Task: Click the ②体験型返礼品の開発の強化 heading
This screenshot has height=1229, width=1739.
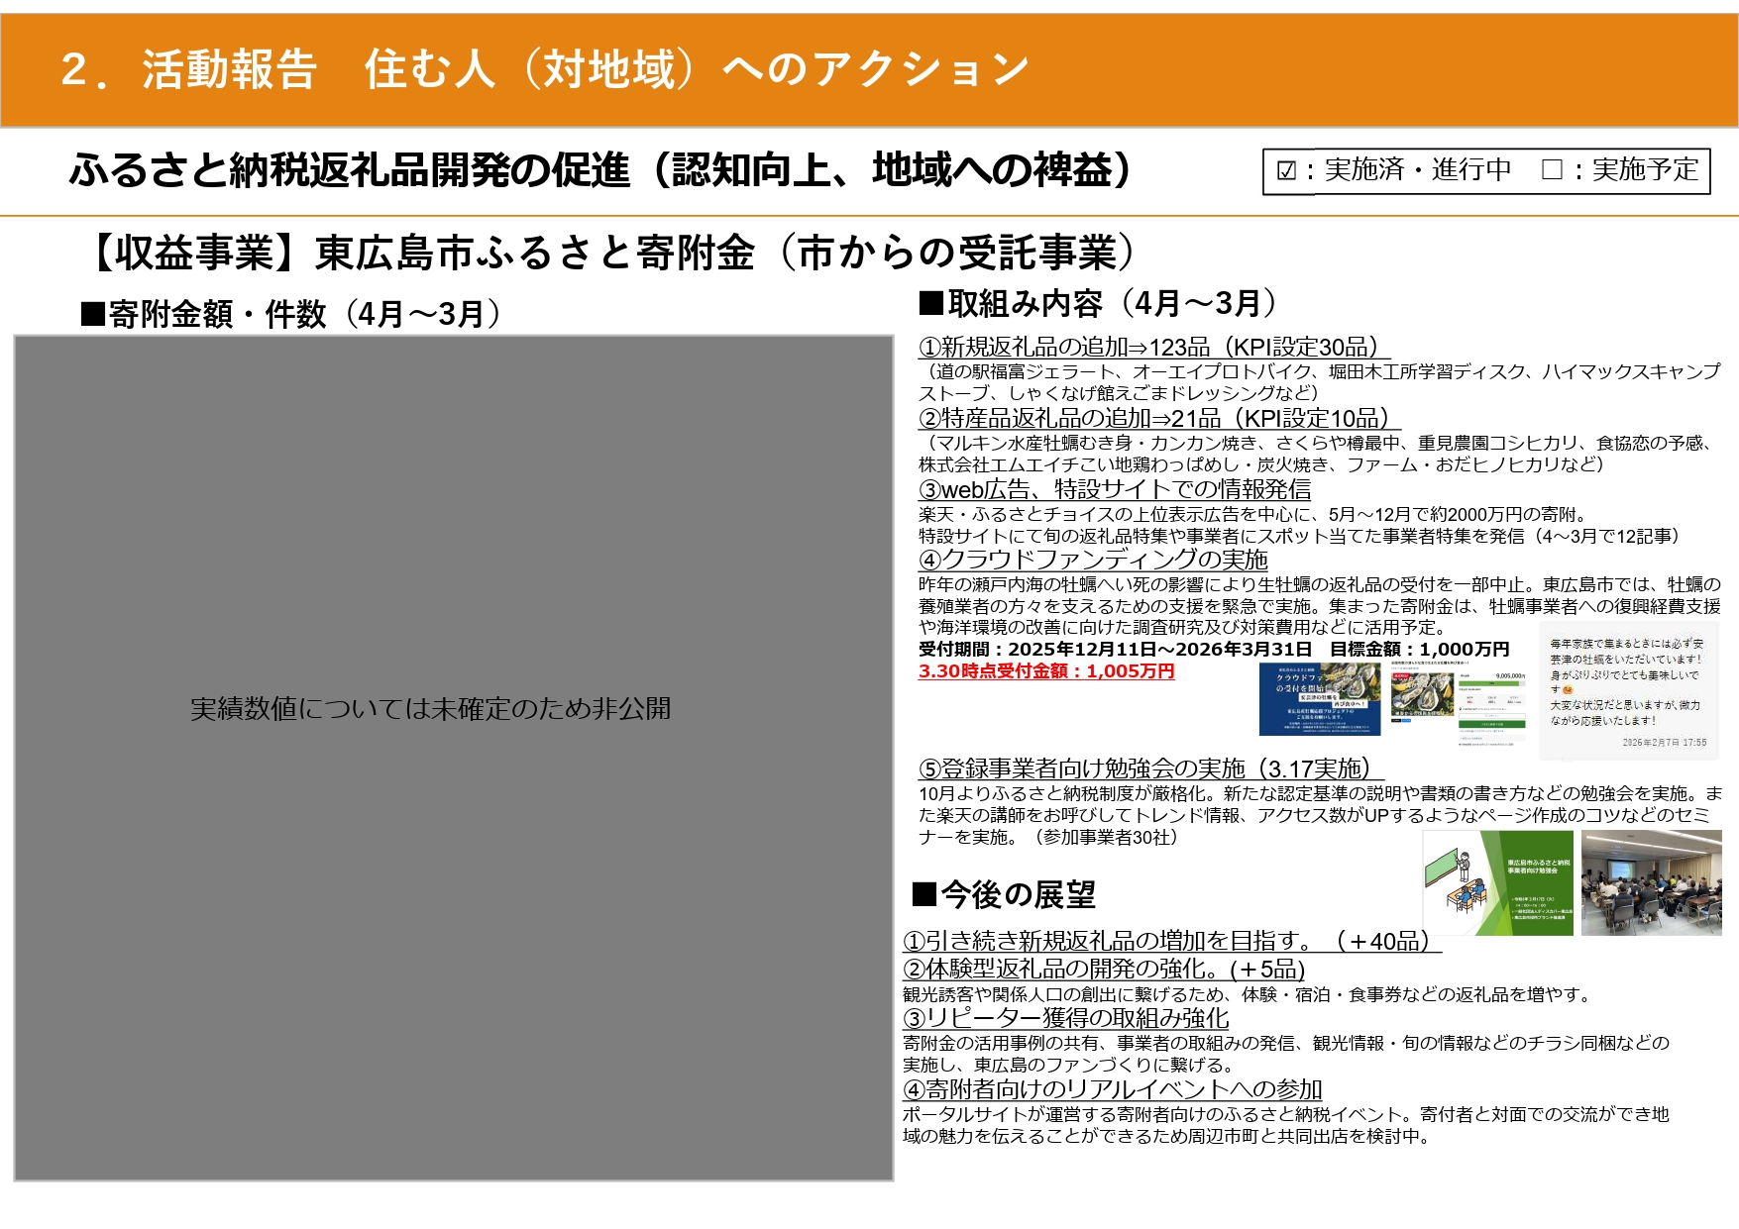Action: [x=1104, y=970]
